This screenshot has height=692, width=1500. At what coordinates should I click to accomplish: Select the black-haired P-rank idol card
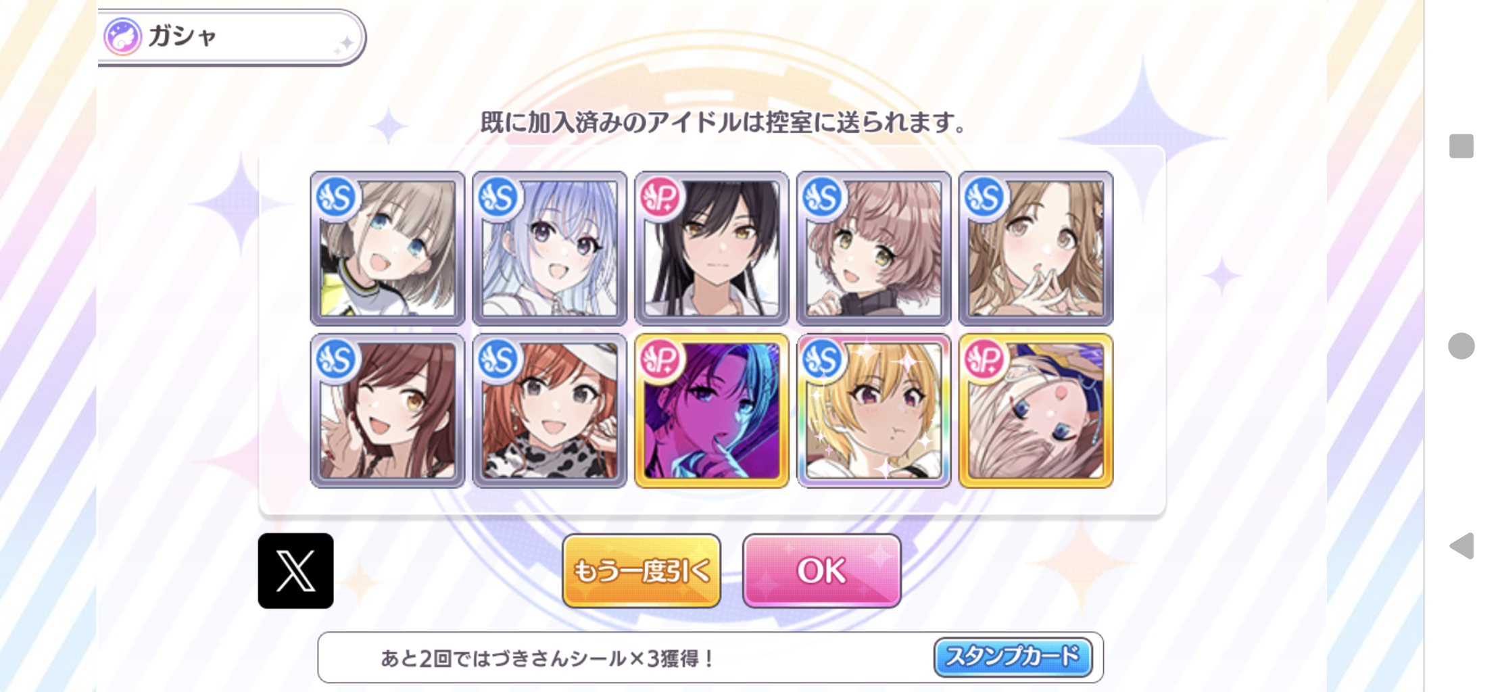click(x=712, y=248)
